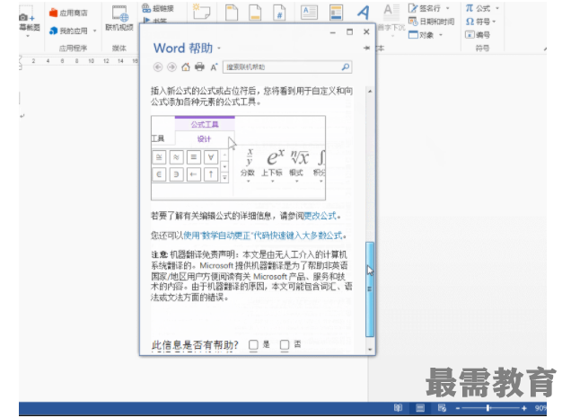Expand the Drop Cap dropdown arrow
Screen dimensions: 562x418
coord(392,36)
